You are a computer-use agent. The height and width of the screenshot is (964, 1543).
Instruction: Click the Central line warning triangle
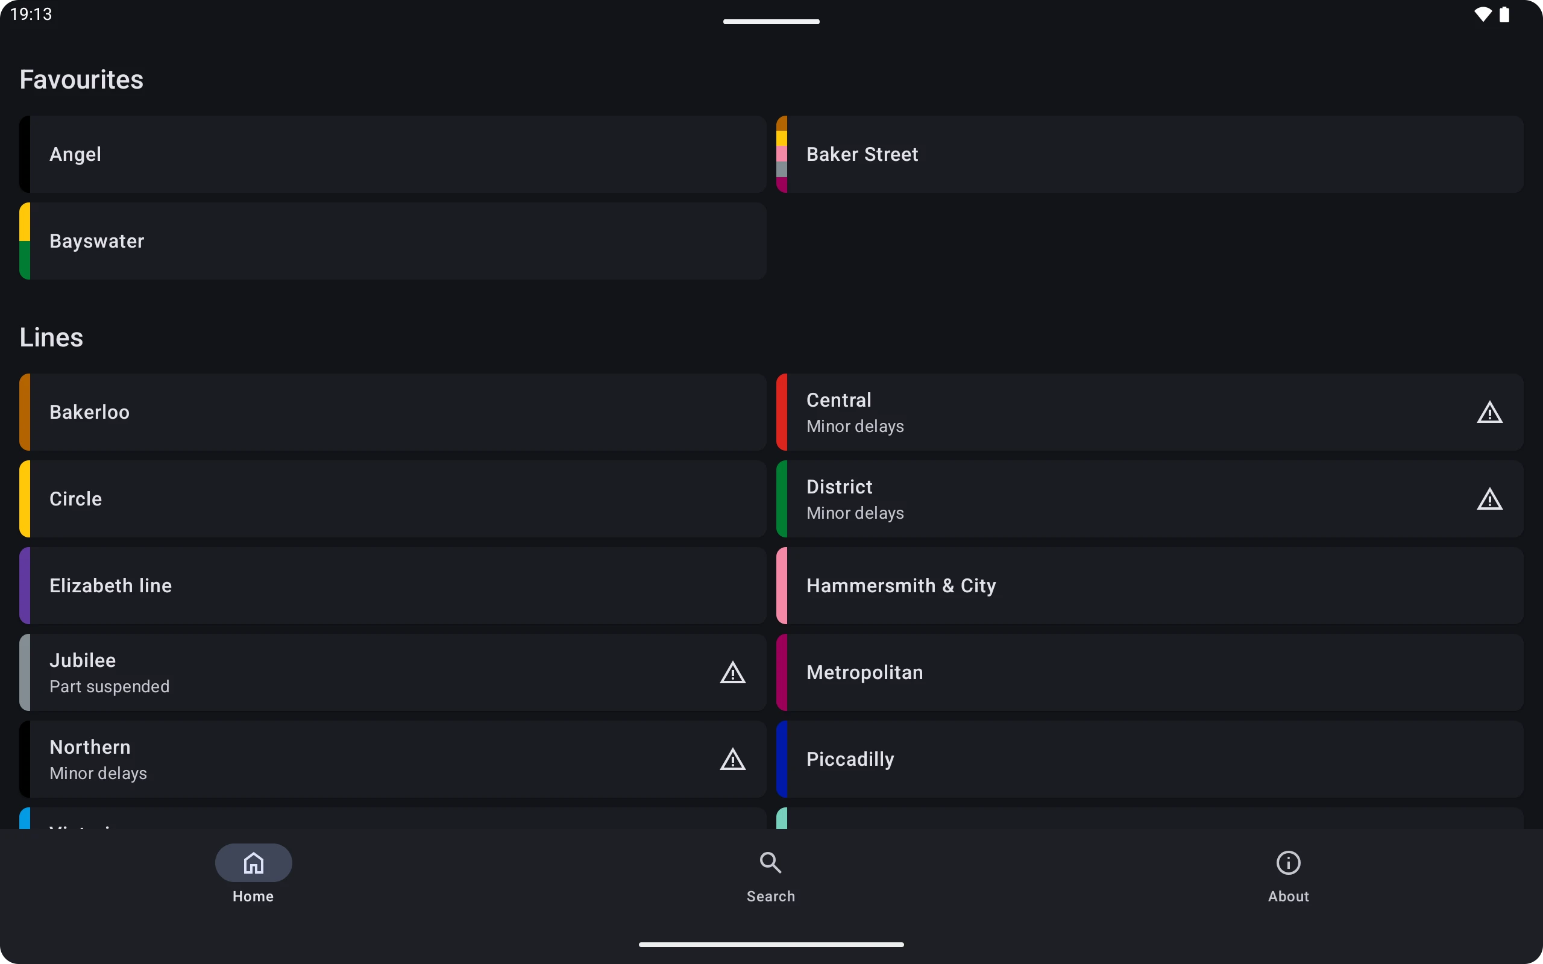tap(1489, 412)
